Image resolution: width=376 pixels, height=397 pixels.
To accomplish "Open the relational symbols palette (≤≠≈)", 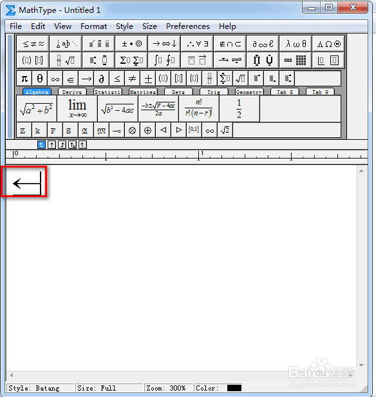I will 33,44.
